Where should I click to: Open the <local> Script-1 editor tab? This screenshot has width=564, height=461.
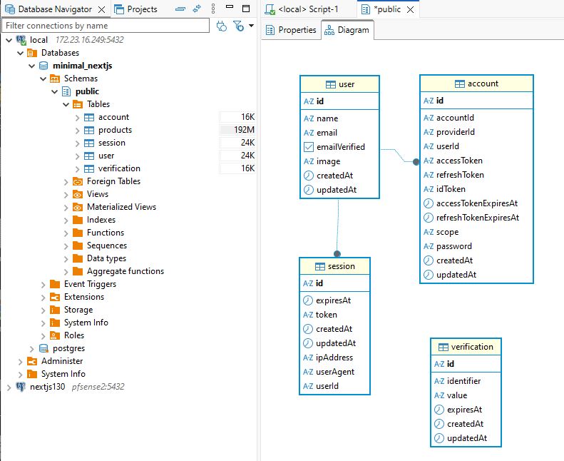308,9
